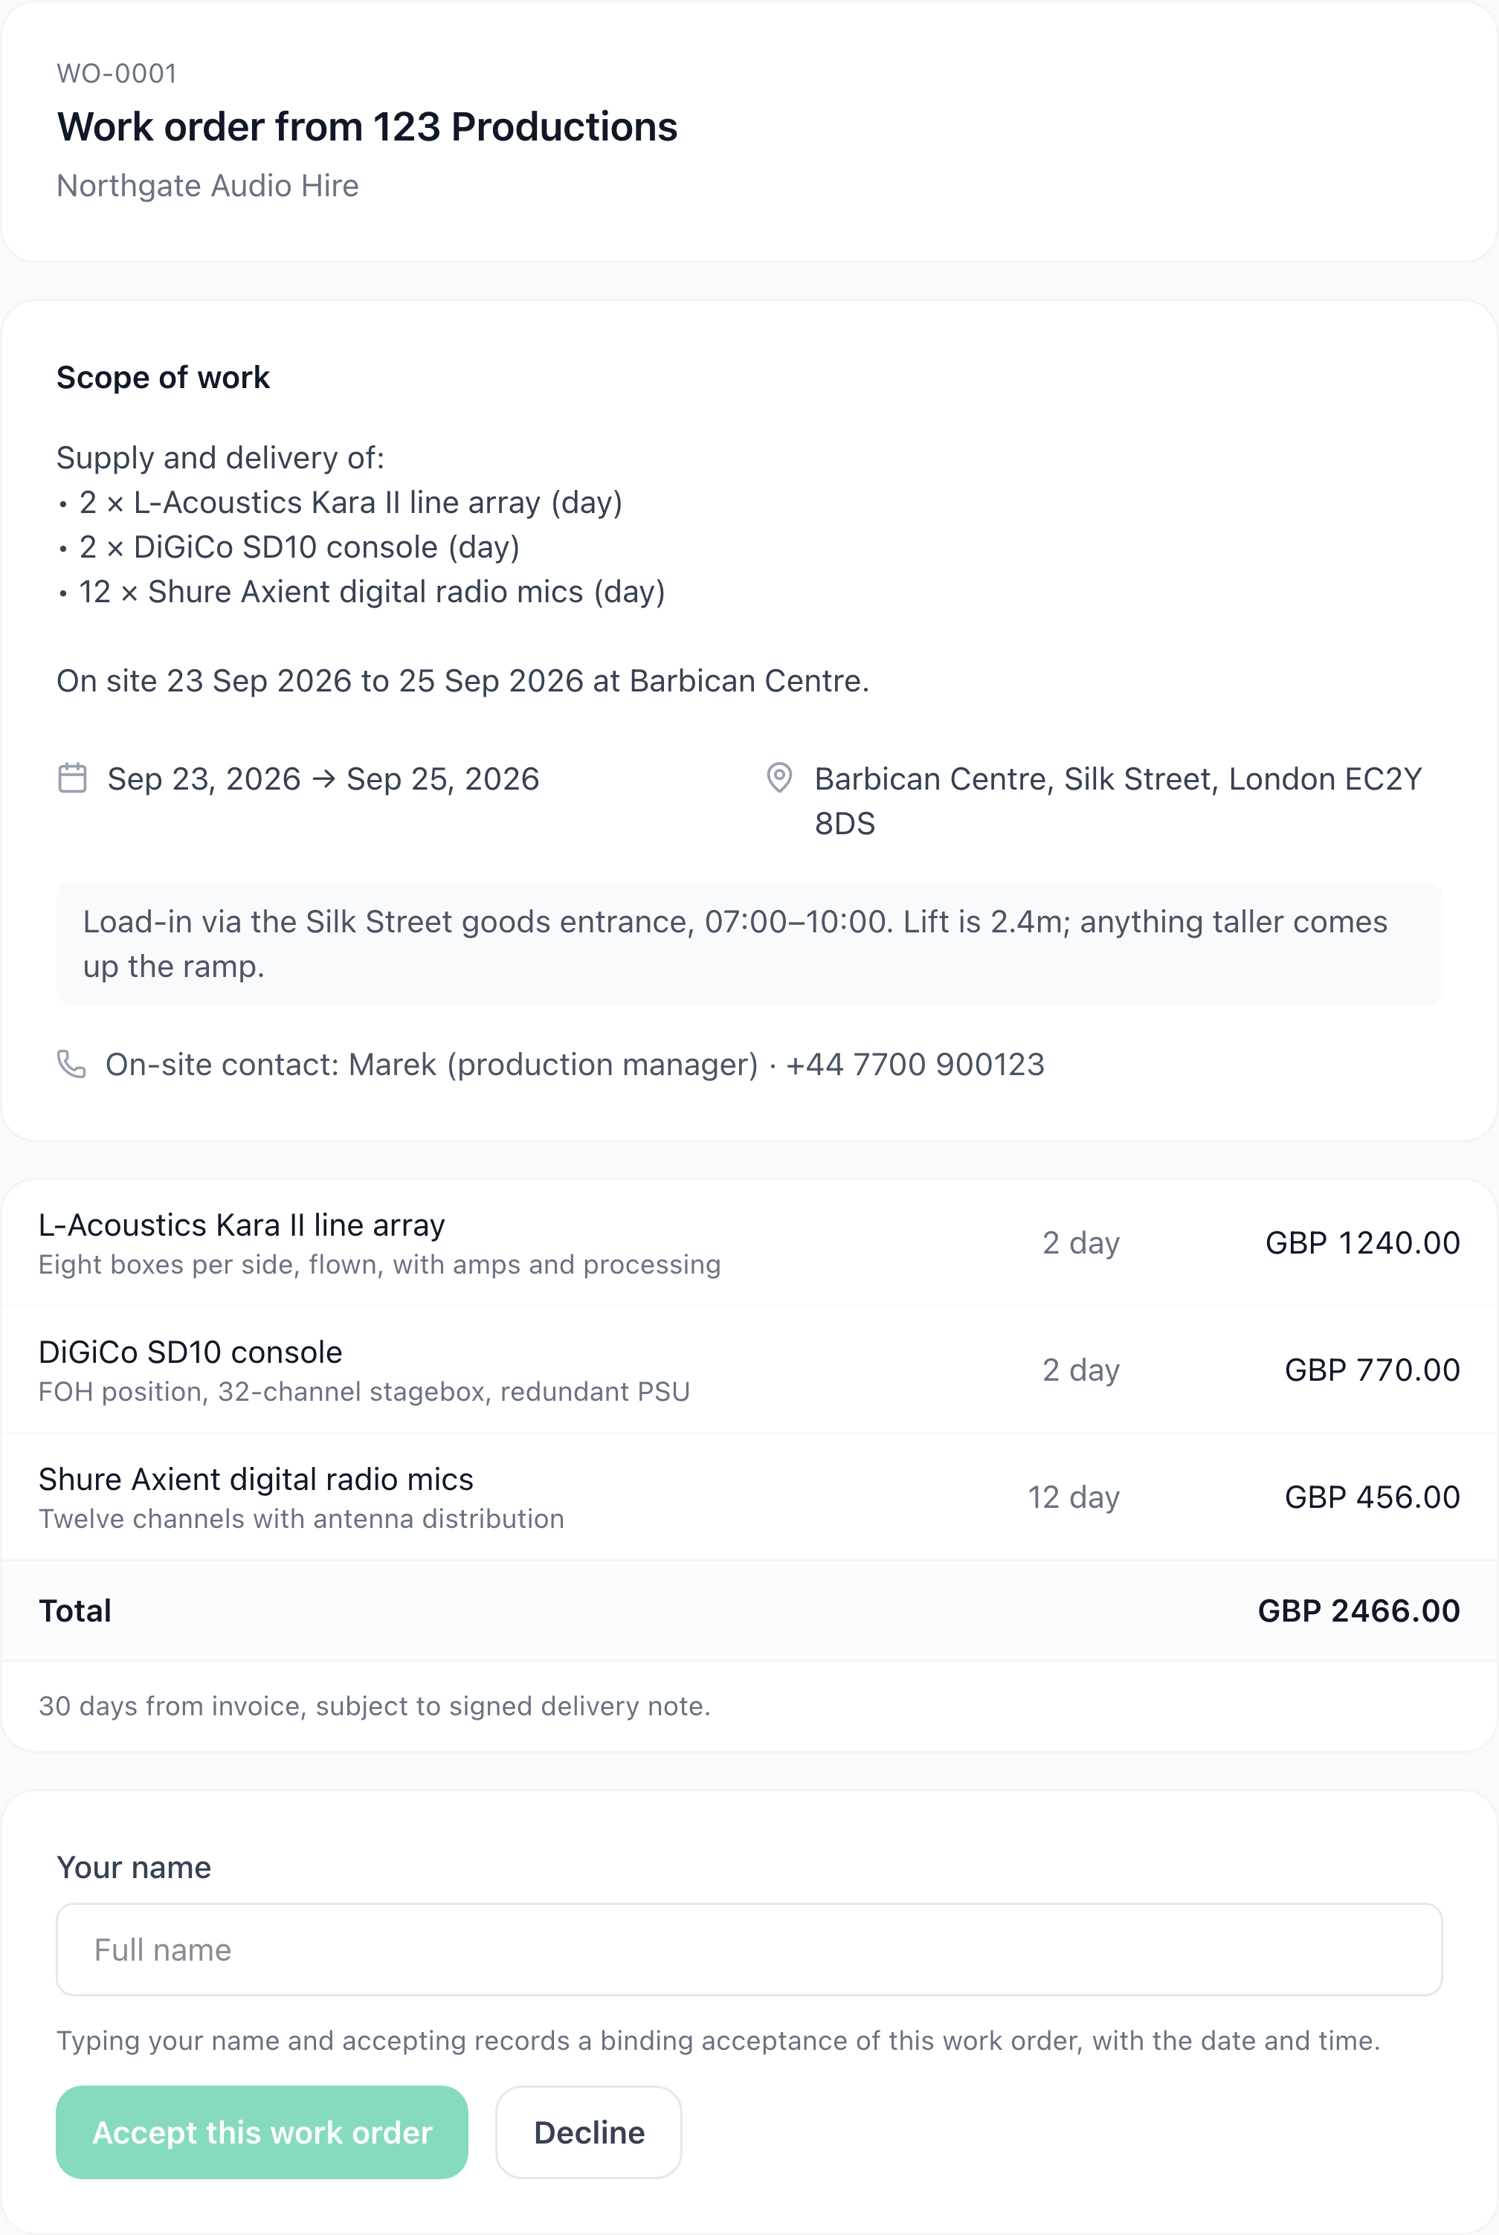The width and height of the screenshot is (1499, 2235).
Task: Select the DiGiCo SD10 console line item
Action: click(749, 1370)
